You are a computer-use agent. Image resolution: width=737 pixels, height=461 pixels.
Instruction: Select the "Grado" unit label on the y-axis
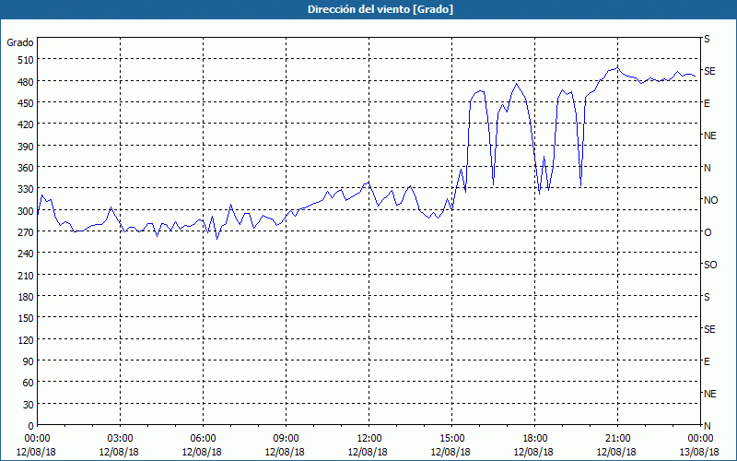tap(20, 42)
